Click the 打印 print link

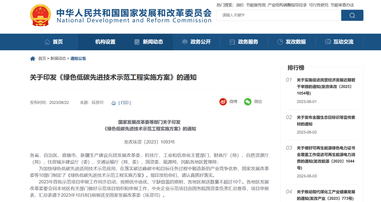125,103
